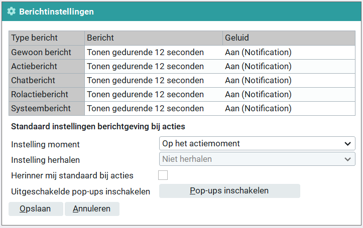Click the gear icon beside Berichtinstellingen title

coord(11,11)
